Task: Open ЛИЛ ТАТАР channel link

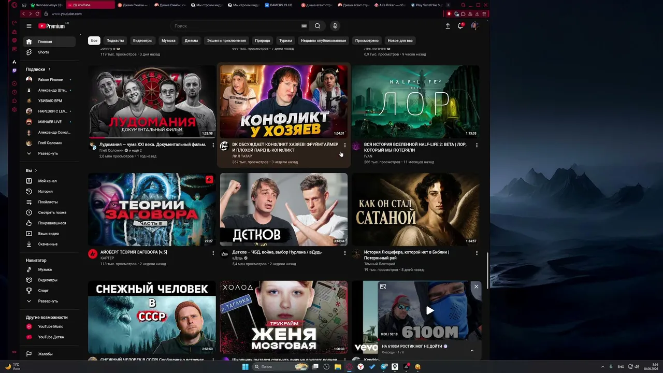Action: [x=242, y=156]
